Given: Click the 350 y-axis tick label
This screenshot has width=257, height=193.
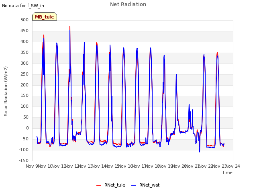Looking at the screenshot, I should point(24,53).
